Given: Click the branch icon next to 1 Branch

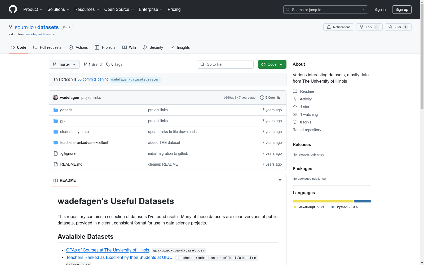Looking at the screenshot, I should (85, 64).
